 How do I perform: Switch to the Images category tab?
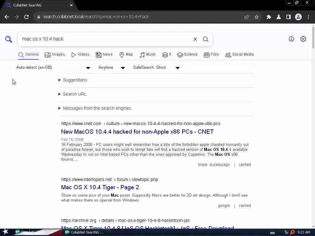[x=55, y=55]
